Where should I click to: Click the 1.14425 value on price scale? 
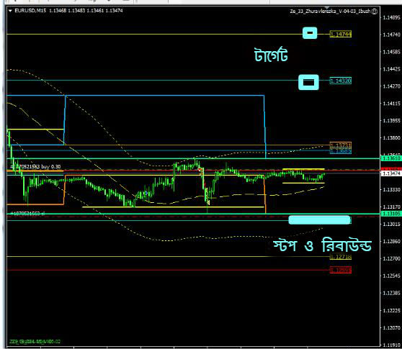[x=391, y=69]
